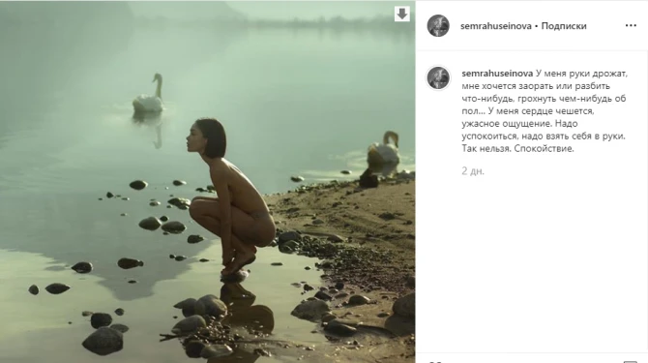Click the large foreground rock in photo
Screen dimensions: 648x363
click(103, 341)
